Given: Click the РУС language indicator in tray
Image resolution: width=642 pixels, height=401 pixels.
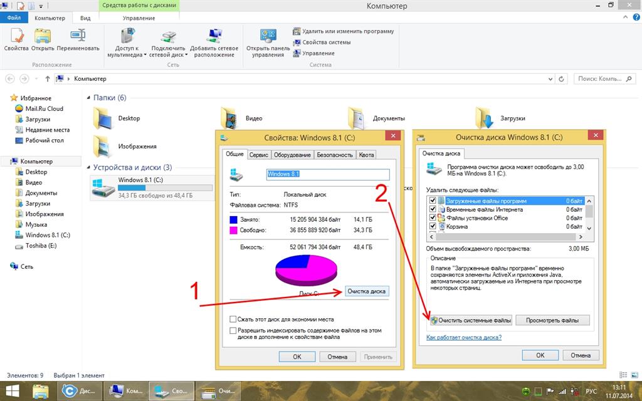Looking at the screenshot, I should [591, 392].
